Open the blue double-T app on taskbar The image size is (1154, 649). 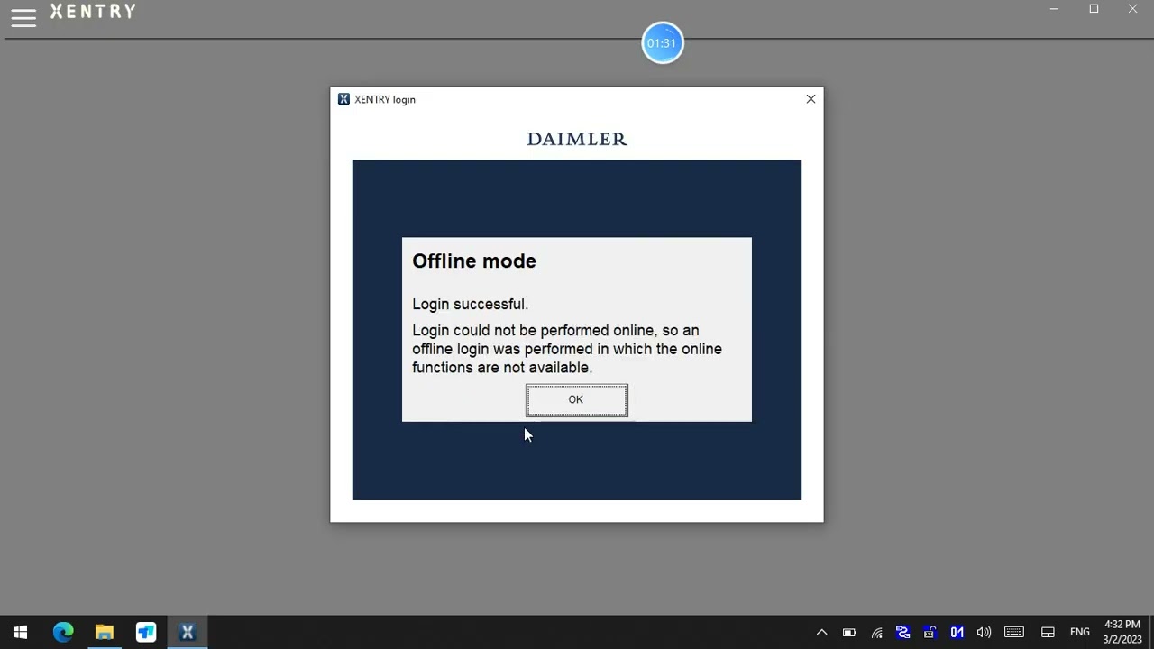pos(146,632)
